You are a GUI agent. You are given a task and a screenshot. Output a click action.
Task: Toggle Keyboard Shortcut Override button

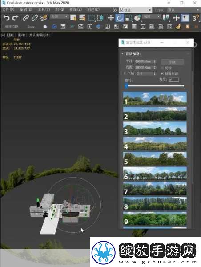pyautogui.click(x=185, y=18)
